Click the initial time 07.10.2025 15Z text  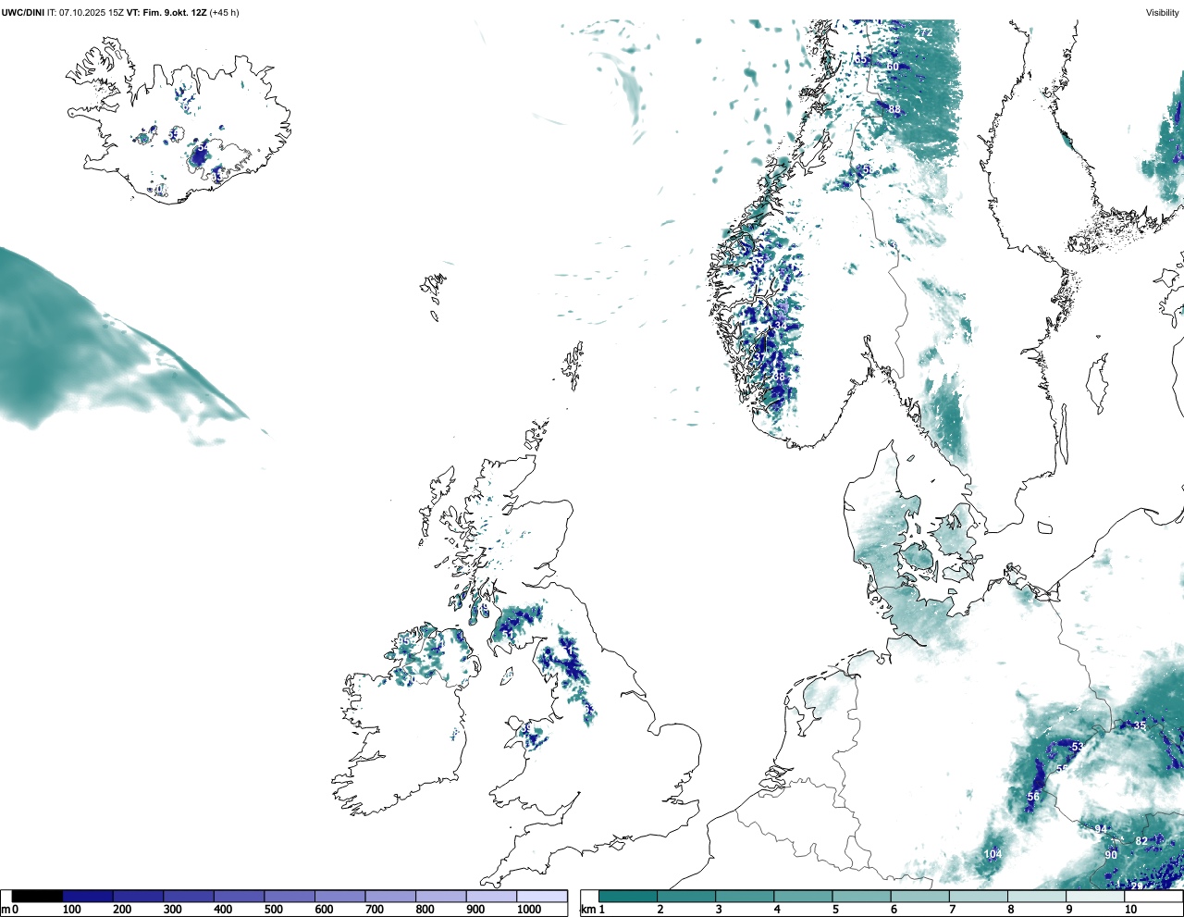92,13
